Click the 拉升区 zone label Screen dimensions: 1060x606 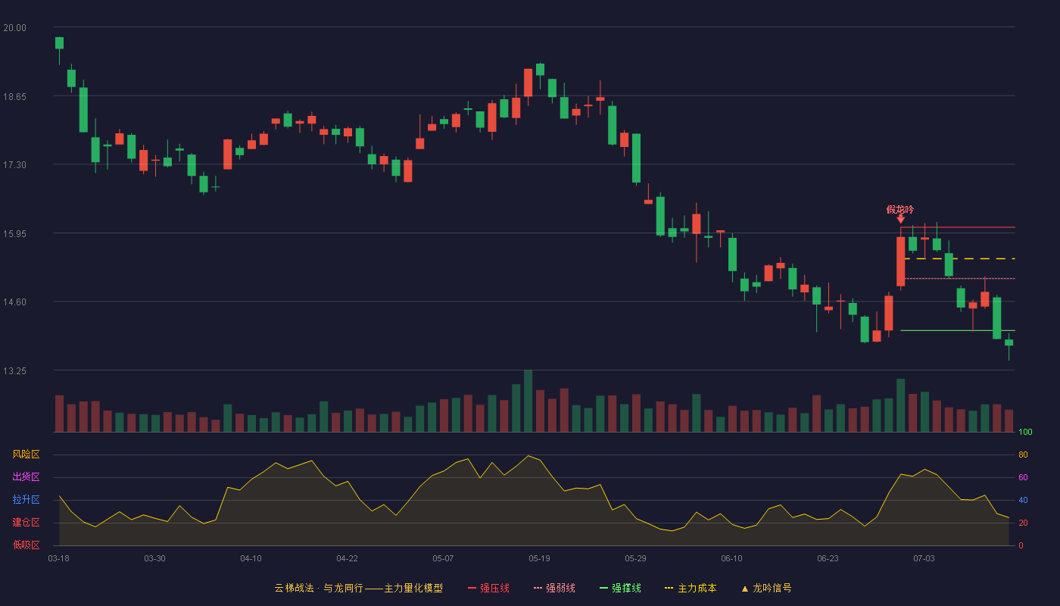pos(26,500)
